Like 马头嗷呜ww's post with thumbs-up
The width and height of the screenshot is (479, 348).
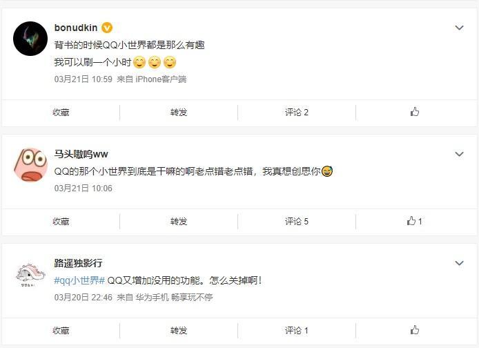point(412,222)
